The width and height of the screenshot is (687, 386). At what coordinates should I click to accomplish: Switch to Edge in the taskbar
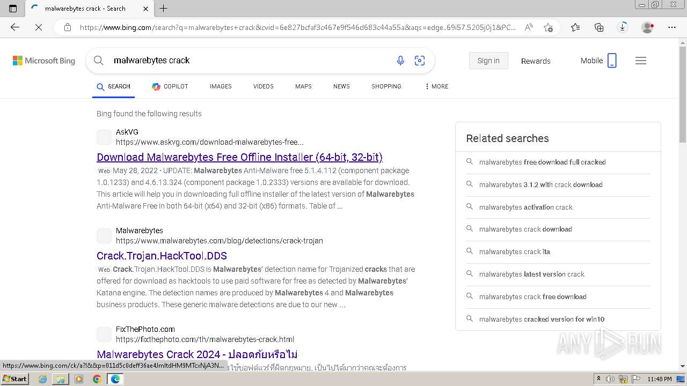(115, 379)
